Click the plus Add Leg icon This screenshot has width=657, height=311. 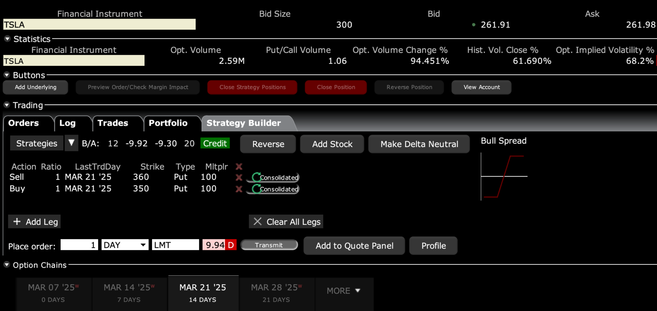(x=17, y=222)
